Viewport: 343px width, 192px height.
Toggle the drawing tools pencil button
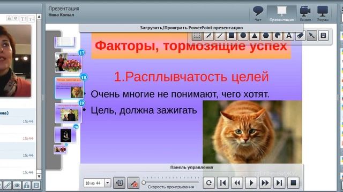tap(133, 183)
